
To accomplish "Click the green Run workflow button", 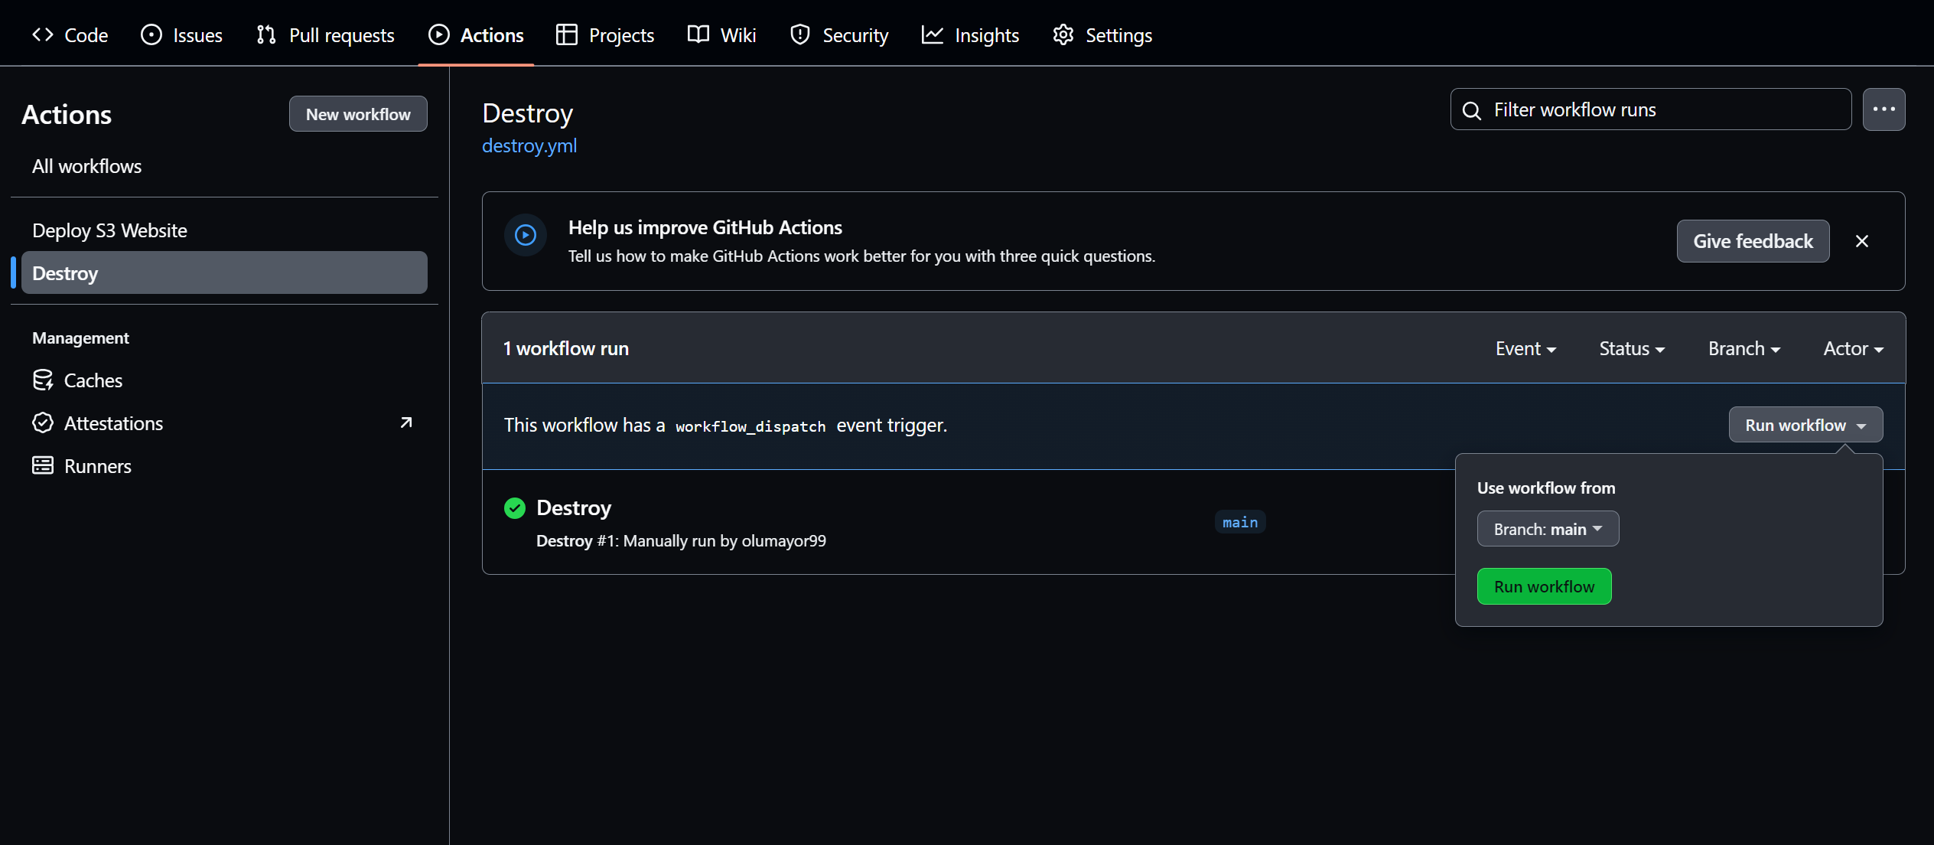I will click(1543, 586).
